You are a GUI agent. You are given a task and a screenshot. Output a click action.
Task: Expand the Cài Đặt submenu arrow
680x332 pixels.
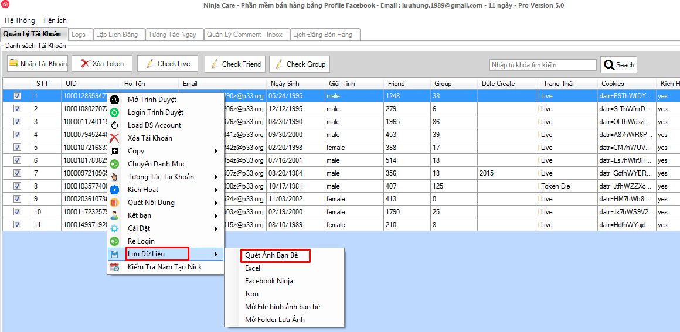pyautogui.click(x=216, y=228)
